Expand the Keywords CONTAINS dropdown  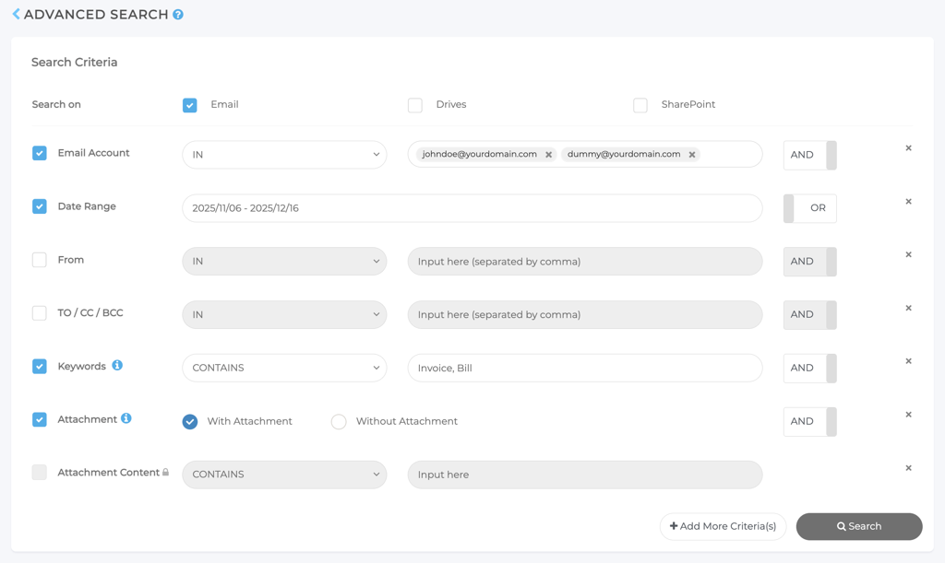coord(284,368)
